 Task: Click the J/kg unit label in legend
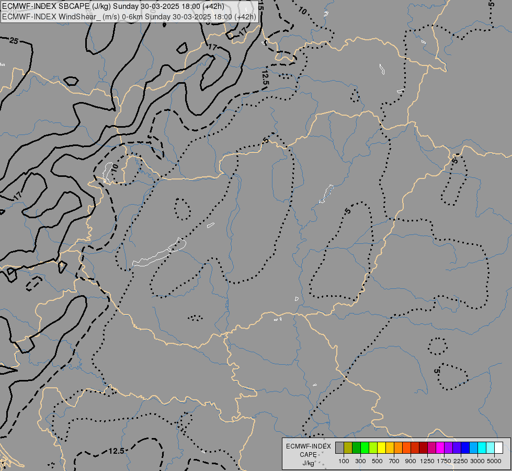click(308, 463)
